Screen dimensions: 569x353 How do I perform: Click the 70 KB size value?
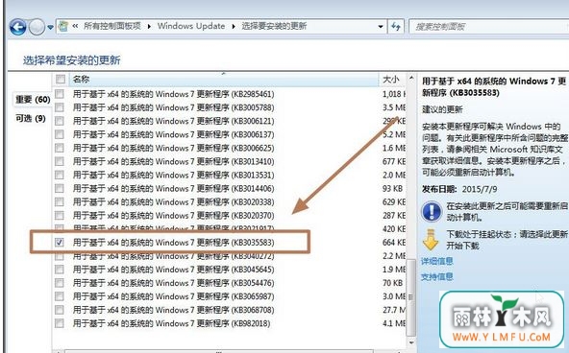click(393, 283)
